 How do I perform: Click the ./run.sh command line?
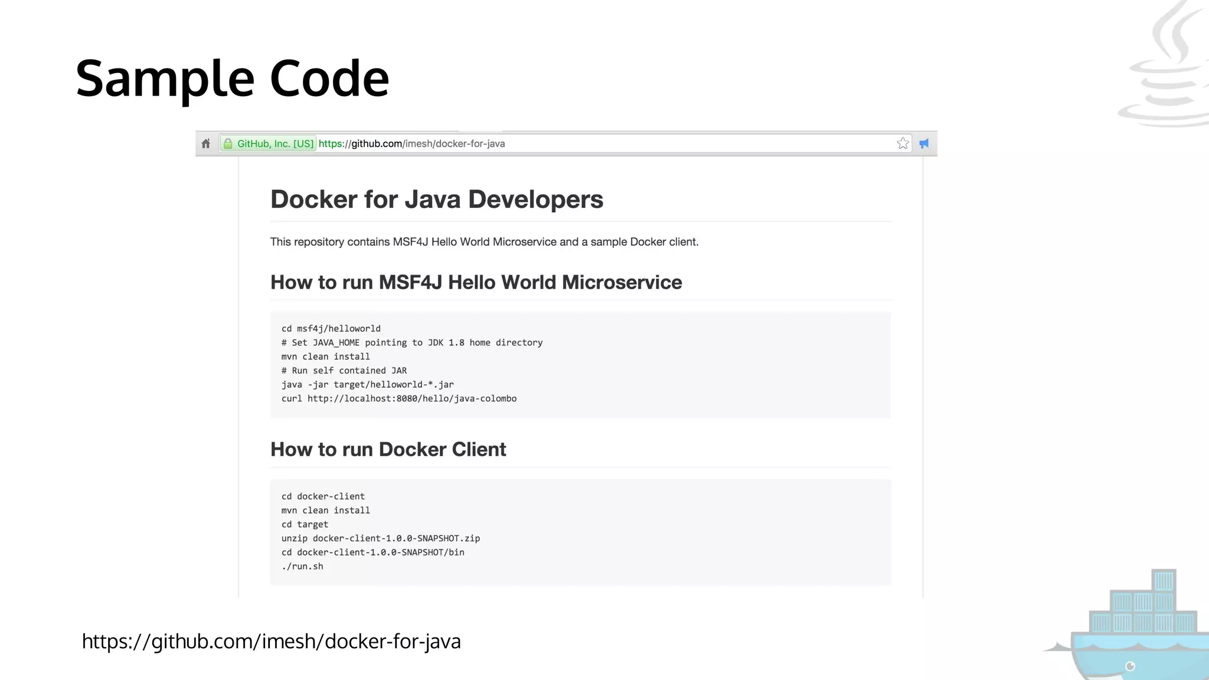(x=302, y=566)
